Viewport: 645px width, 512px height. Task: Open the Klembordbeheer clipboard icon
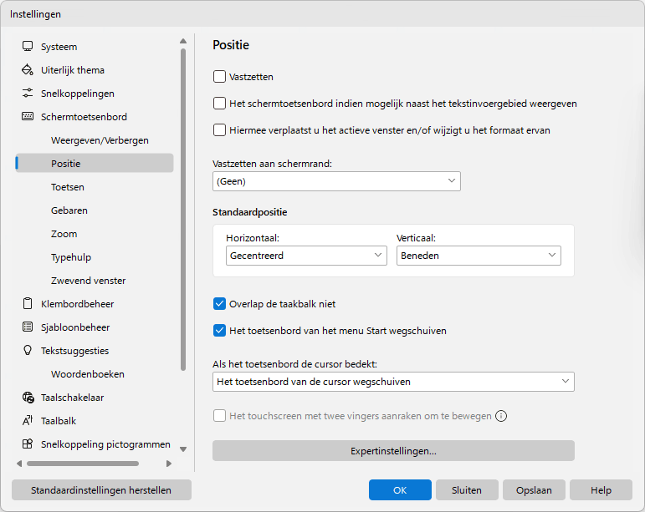point(28,304)
